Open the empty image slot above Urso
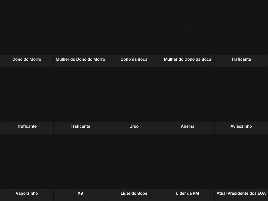The height and width of the screenshot is (201, 268). pos(134,95)
